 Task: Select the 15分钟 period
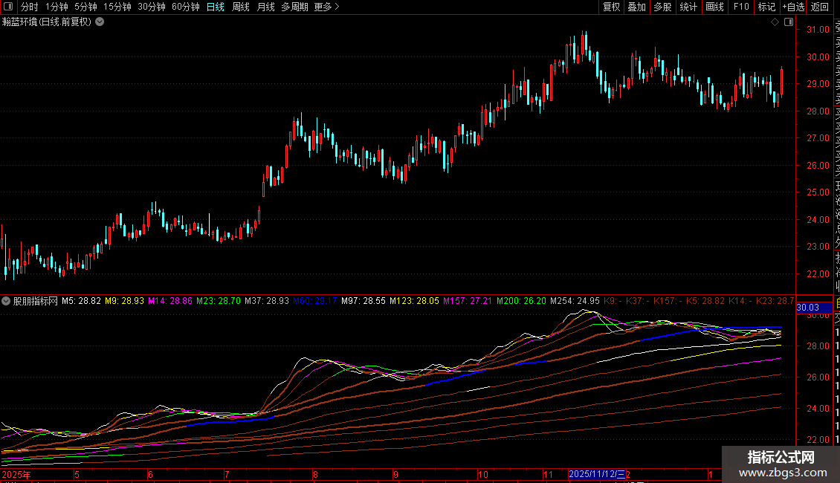(x=117, y=7)
